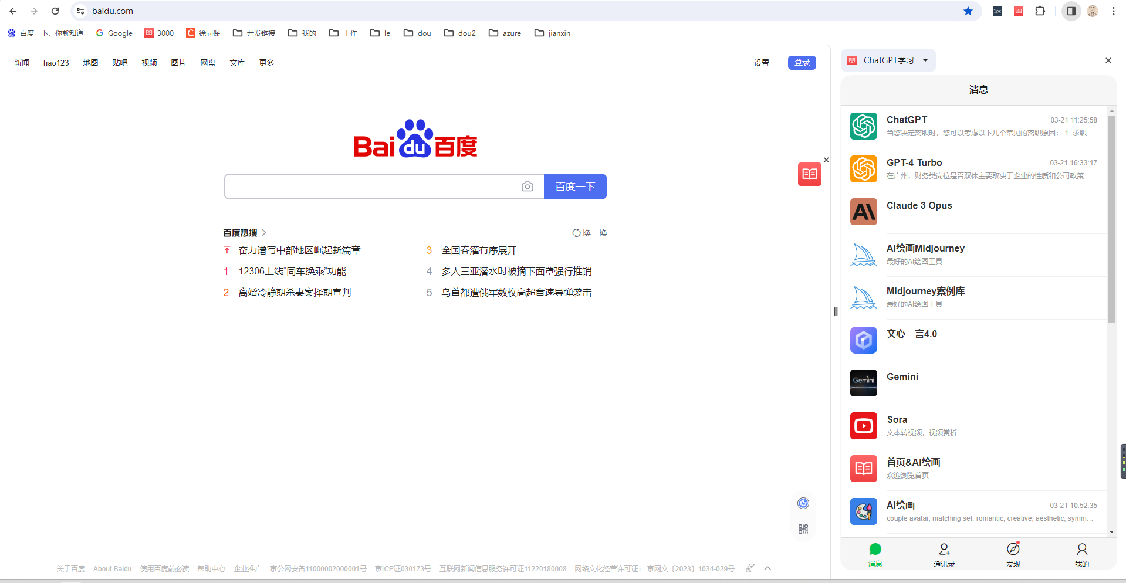The width and height of the screenshot is (1126, 583).
Task: Go back using browser back arrow
Action: tap(13, 11)
